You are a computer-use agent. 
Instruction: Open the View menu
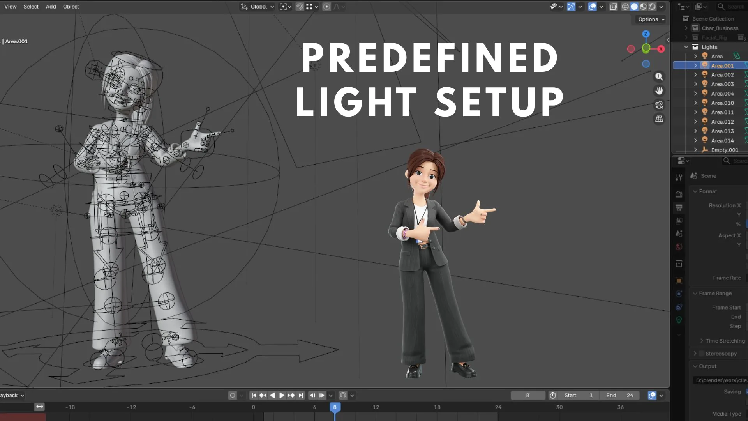point(10,7)
